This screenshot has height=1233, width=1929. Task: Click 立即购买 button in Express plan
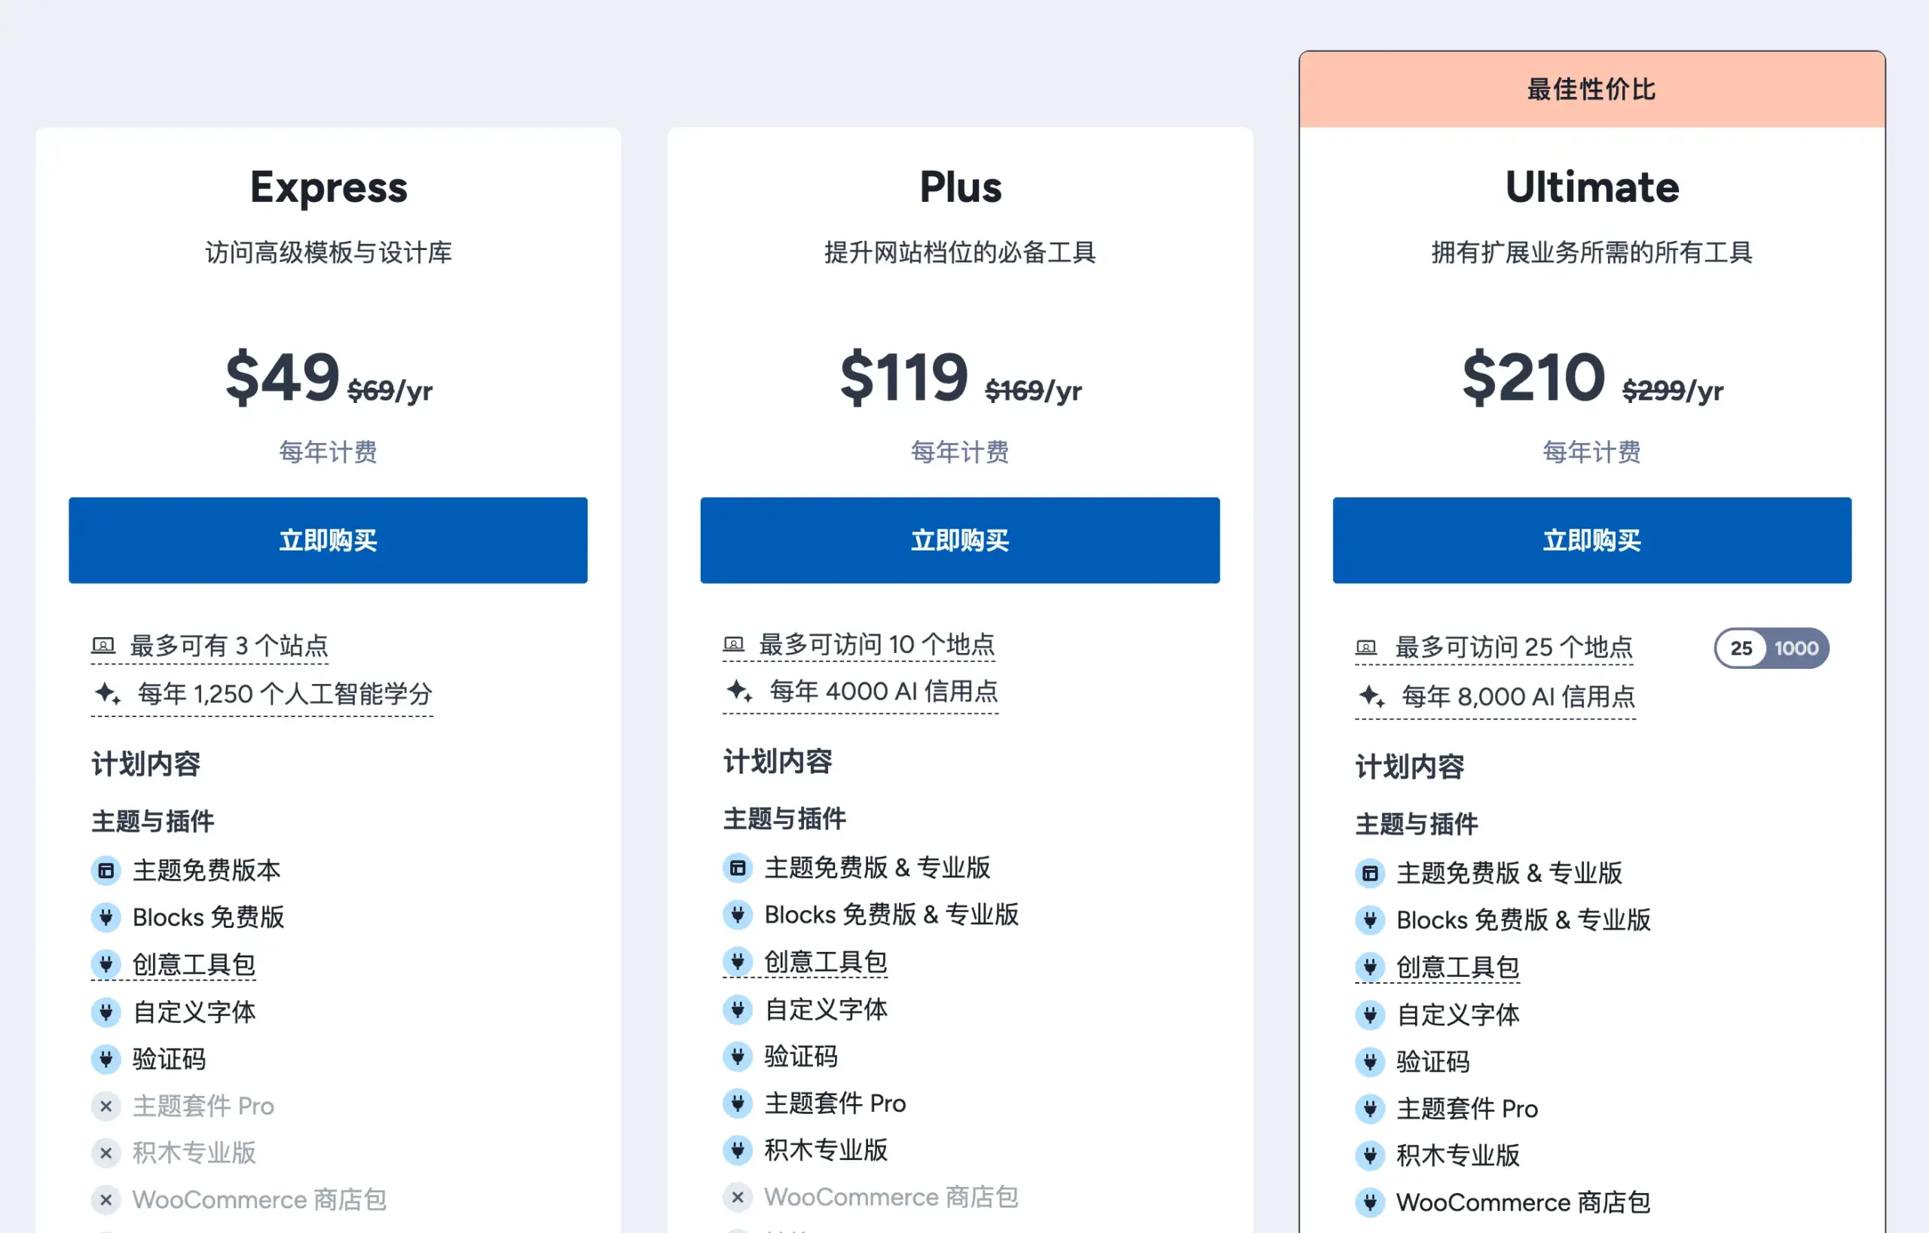click(x=328, y=539)
